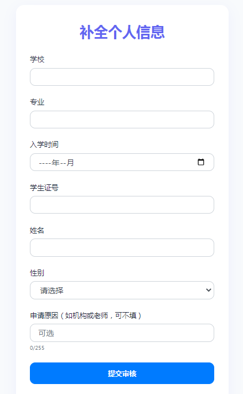The height and width of the screenshot is (394, 243).
Task: Focus the 专业 input field
Action: pyautogui.click(x=122, y=120)
